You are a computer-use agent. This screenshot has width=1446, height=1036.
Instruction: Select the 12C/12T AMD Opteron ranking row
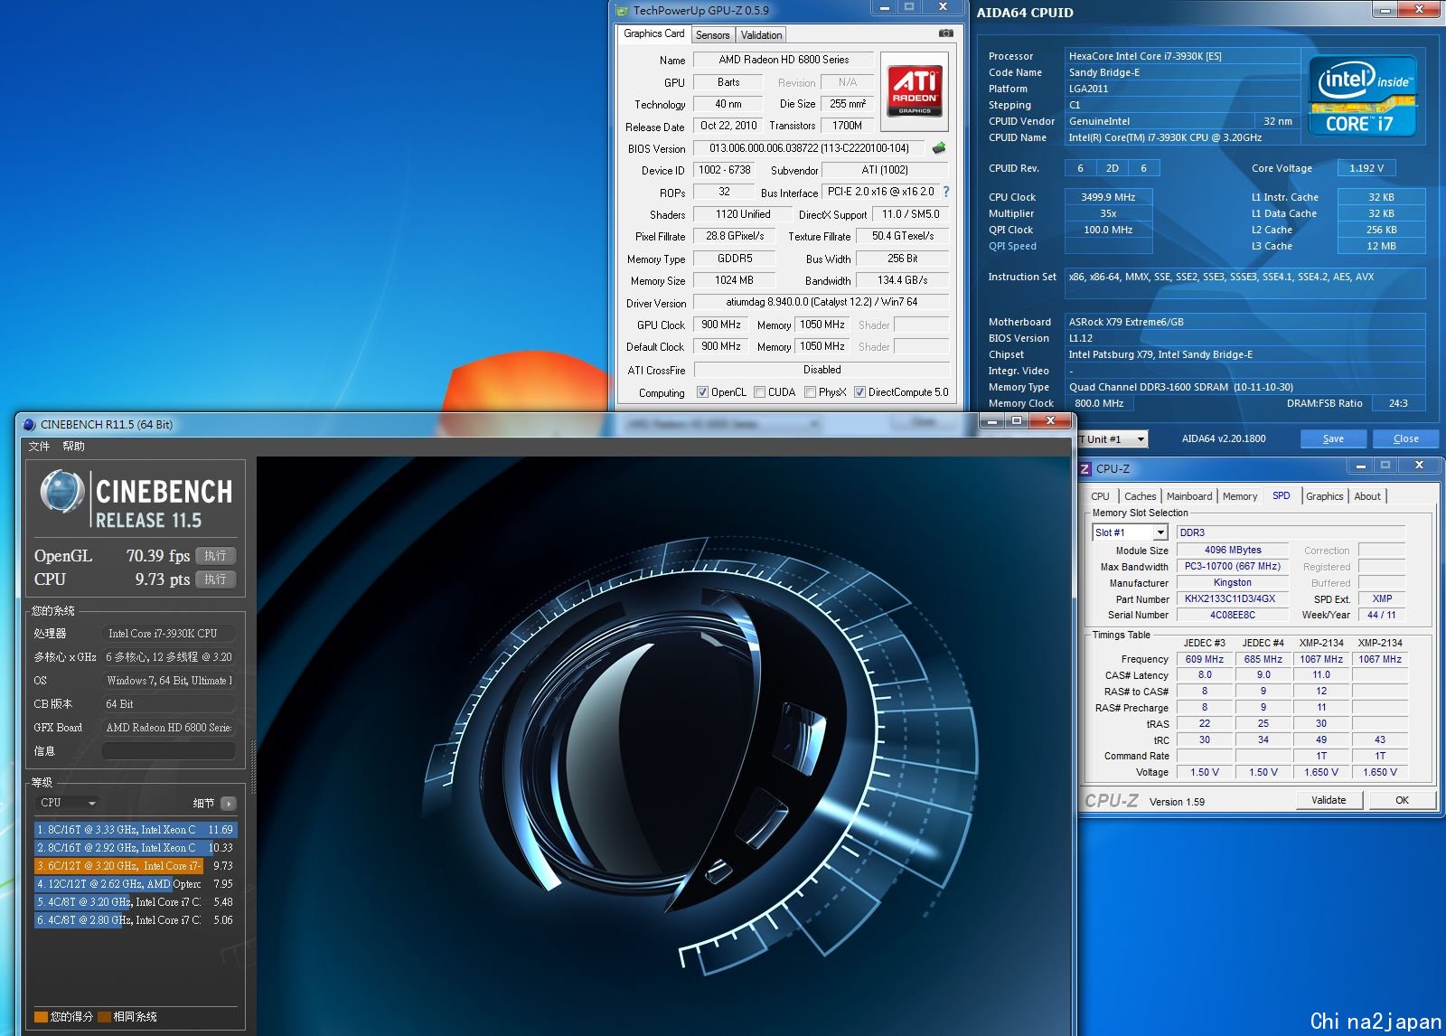pos(136,883)
